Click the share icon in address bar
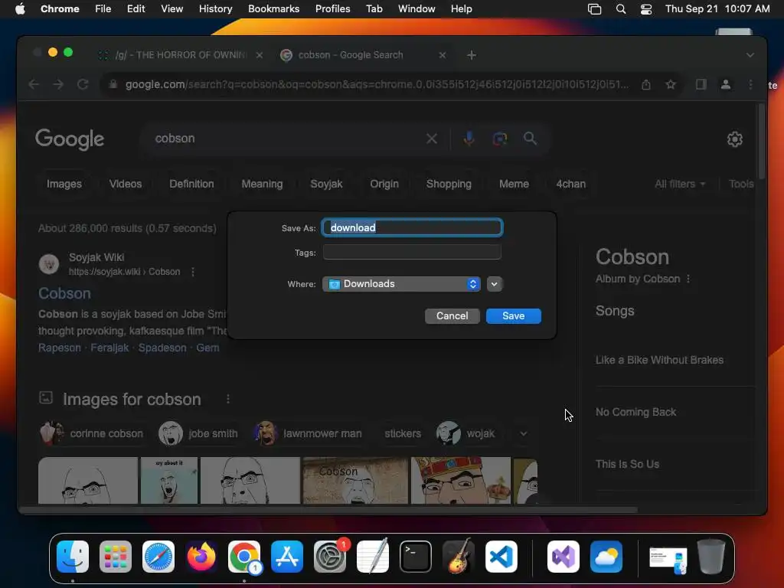 [x=646, y=84]
